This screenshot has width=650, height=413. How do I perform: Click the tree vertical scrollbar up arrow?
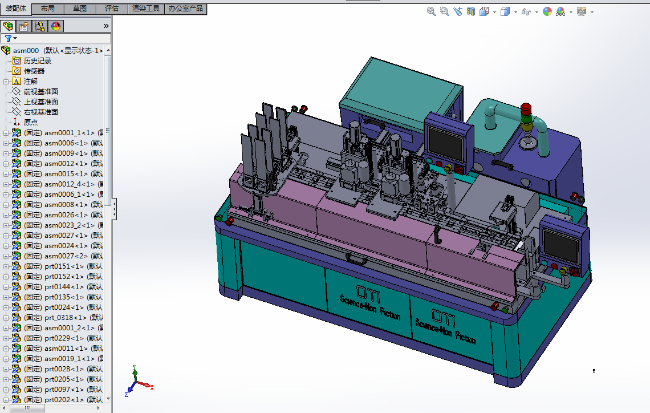tap(108, 50)
